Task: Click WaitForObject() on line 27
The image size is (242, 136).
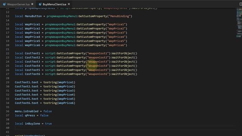Action: coord(124,74)
